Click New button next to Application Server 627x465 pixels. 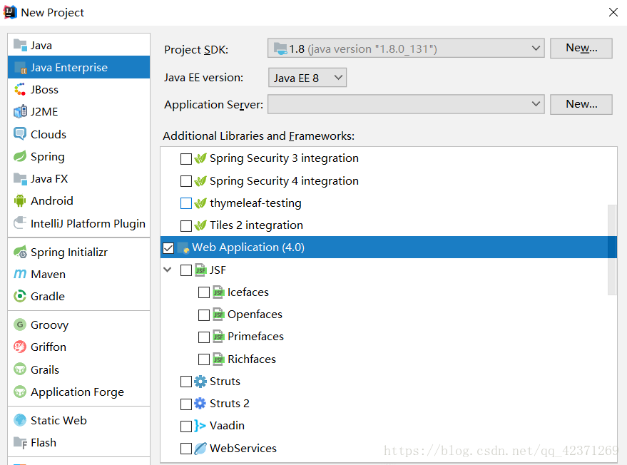click(581, 104)
